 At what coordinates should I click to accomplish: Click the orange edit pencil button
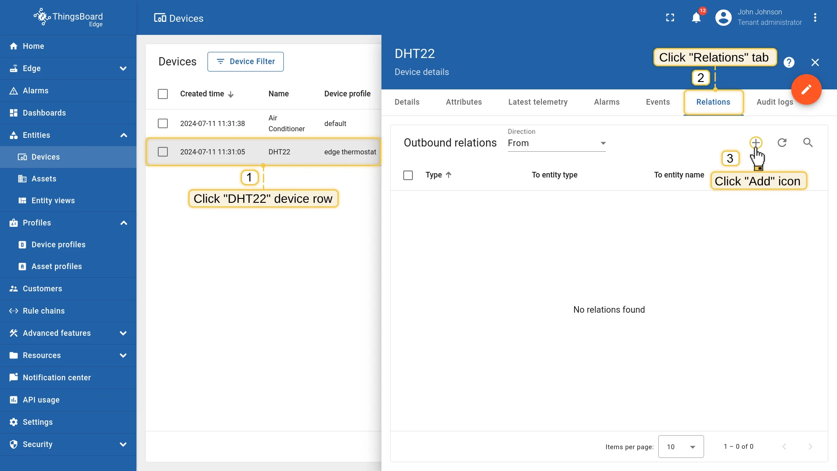click(806, 89)
